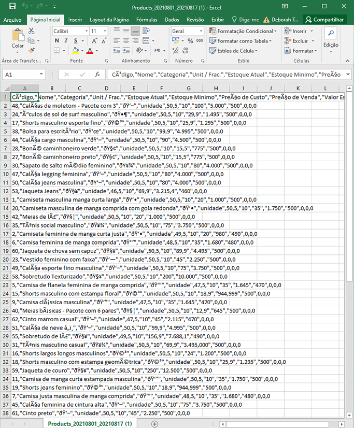Open Formatar como Tabela dropdown

pyautogui.click(x=240, y=41)
